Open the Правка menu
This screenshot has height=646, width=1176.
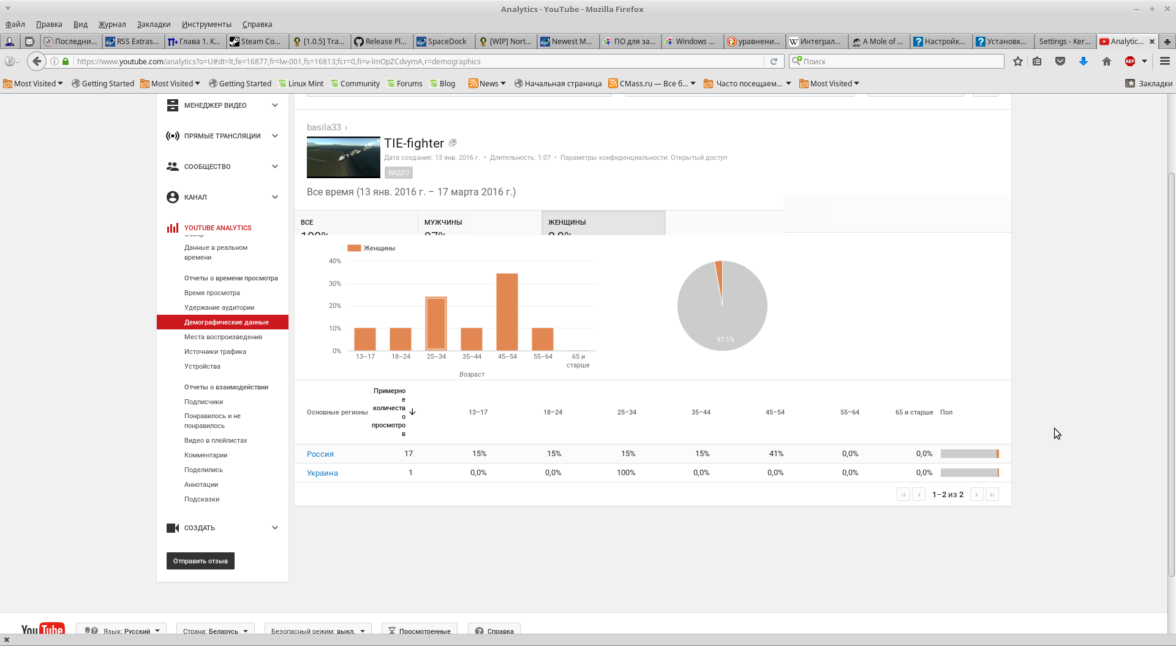[x=49, y=24]
